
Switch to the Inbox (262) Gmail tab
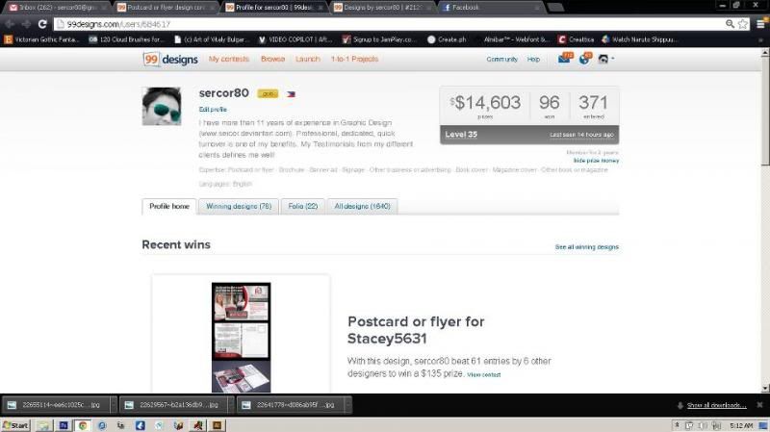[57, 8]
